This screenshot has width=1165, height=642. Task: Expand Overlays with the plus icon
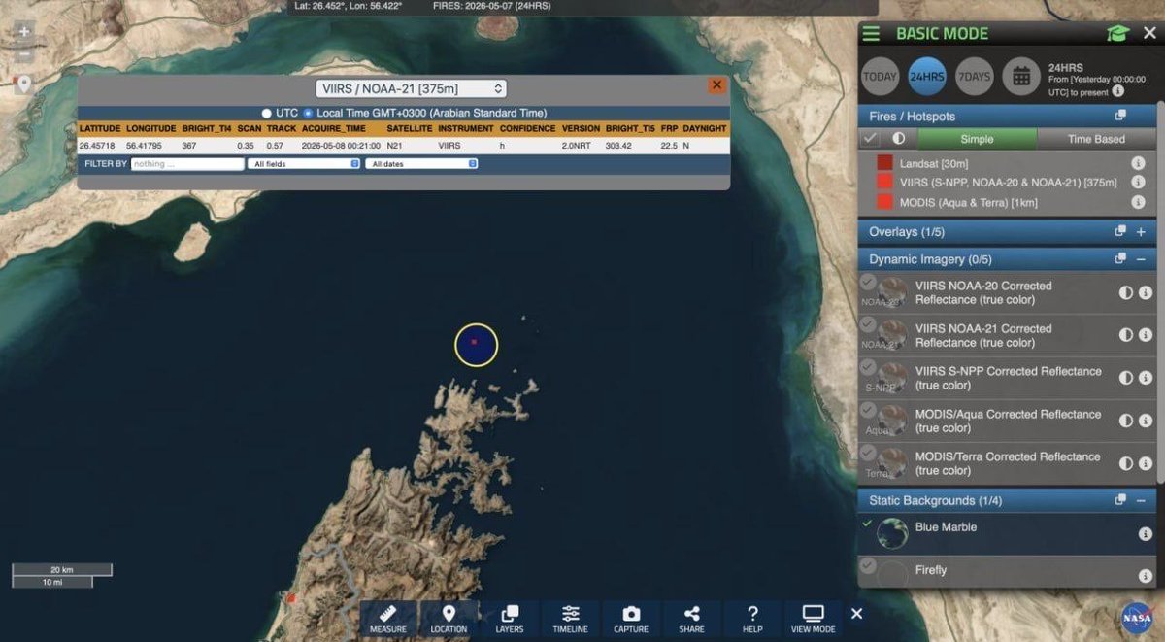pyautogui.click(x=1141, y=231)
